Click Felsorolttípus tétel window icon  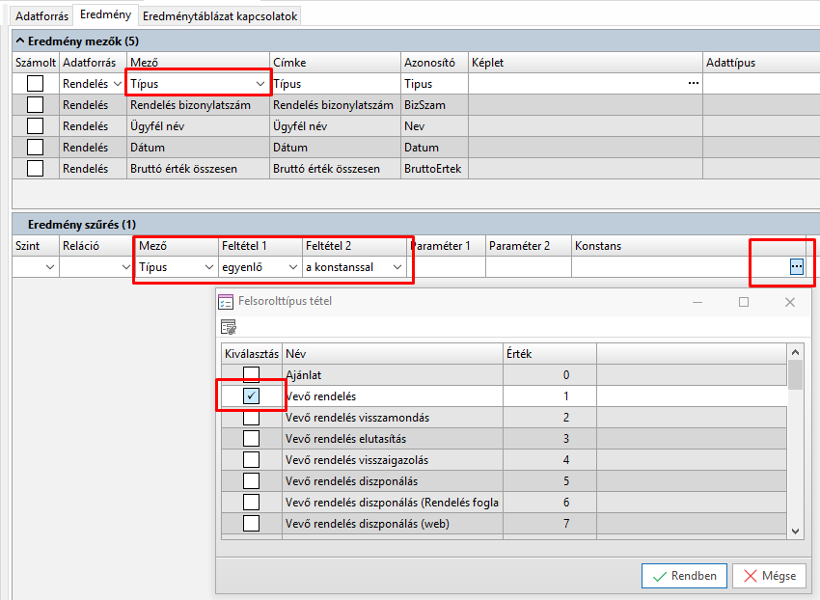click(x=226, y=302)
